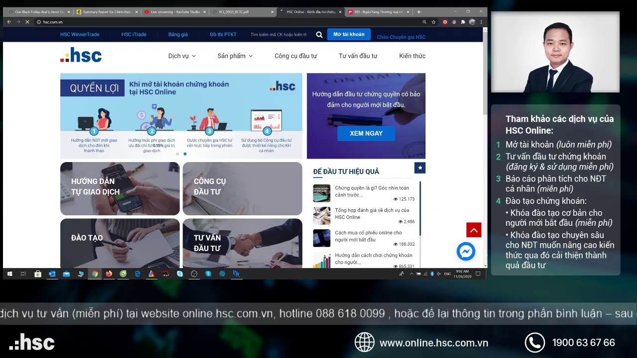This screenshot has width=637, height=358.
Task: Open Outlook from the taskbar
Action: [x=52, y=273]
